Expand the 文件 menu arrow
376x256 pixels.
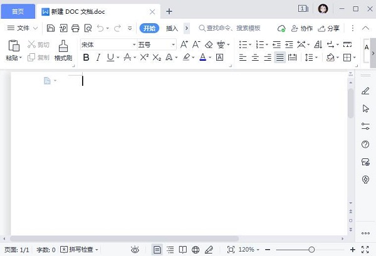[35, 28]
